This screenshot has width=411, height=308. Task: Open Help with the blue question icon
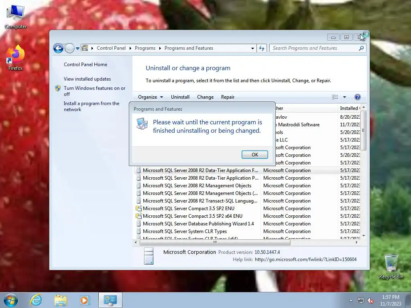point(357,97)
